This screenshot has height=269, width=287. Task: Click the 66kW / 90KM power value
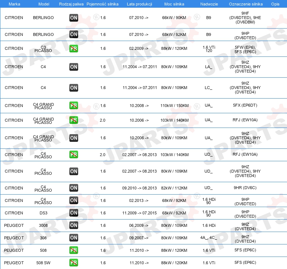[x=174, y=18]
